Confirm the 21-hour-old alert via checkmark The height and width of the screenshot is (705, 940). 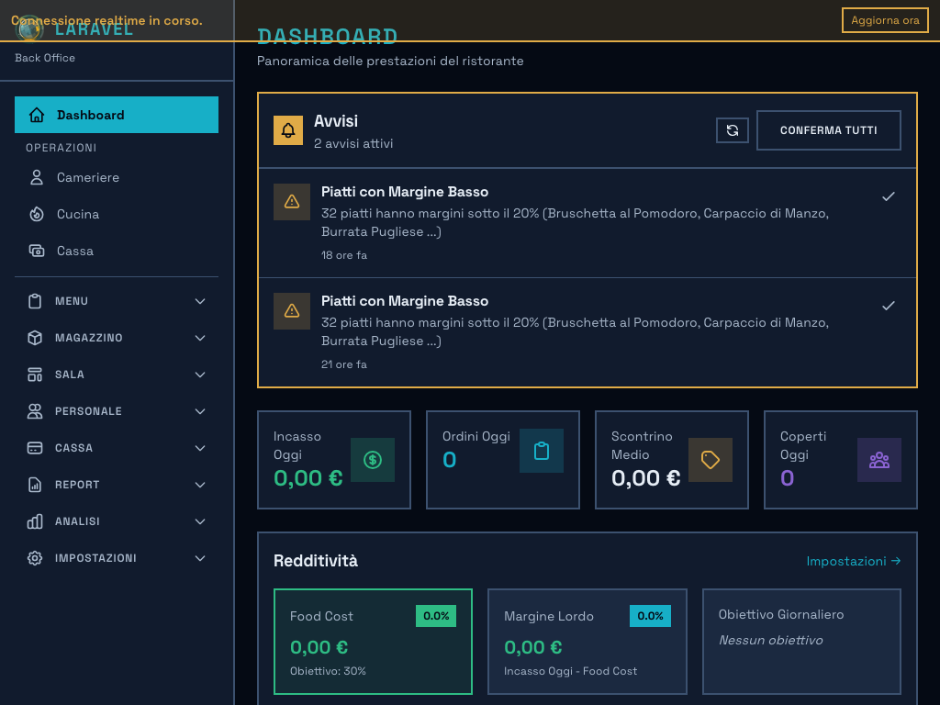point(888,305)
